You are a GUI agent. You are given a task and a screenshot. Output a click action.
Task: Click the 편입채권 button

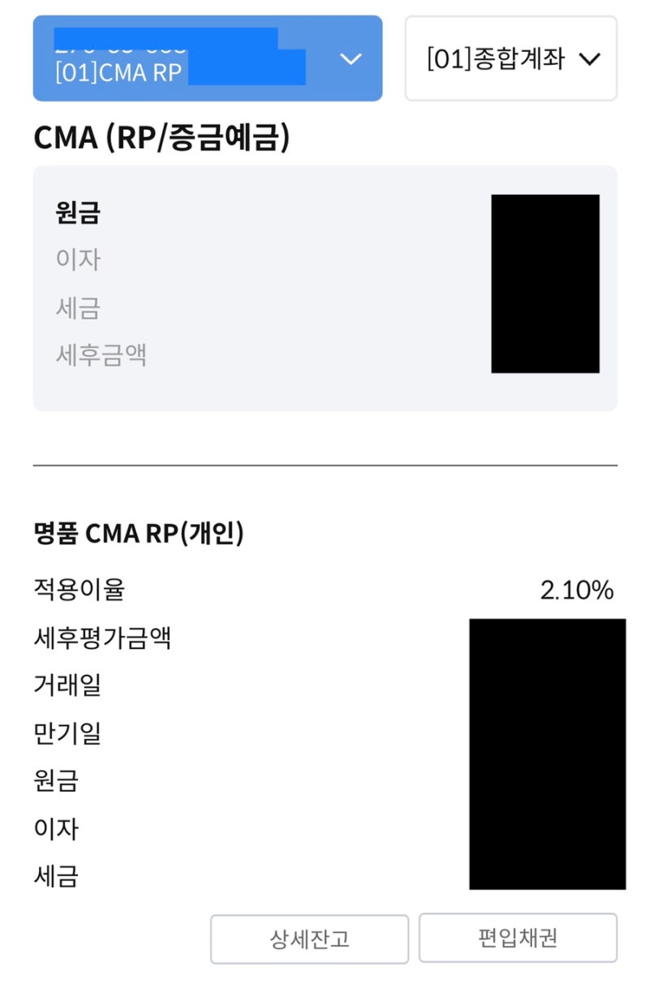click(x=517, y=938)
